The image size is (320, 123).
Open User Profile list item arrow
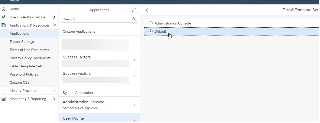(134, 121)
